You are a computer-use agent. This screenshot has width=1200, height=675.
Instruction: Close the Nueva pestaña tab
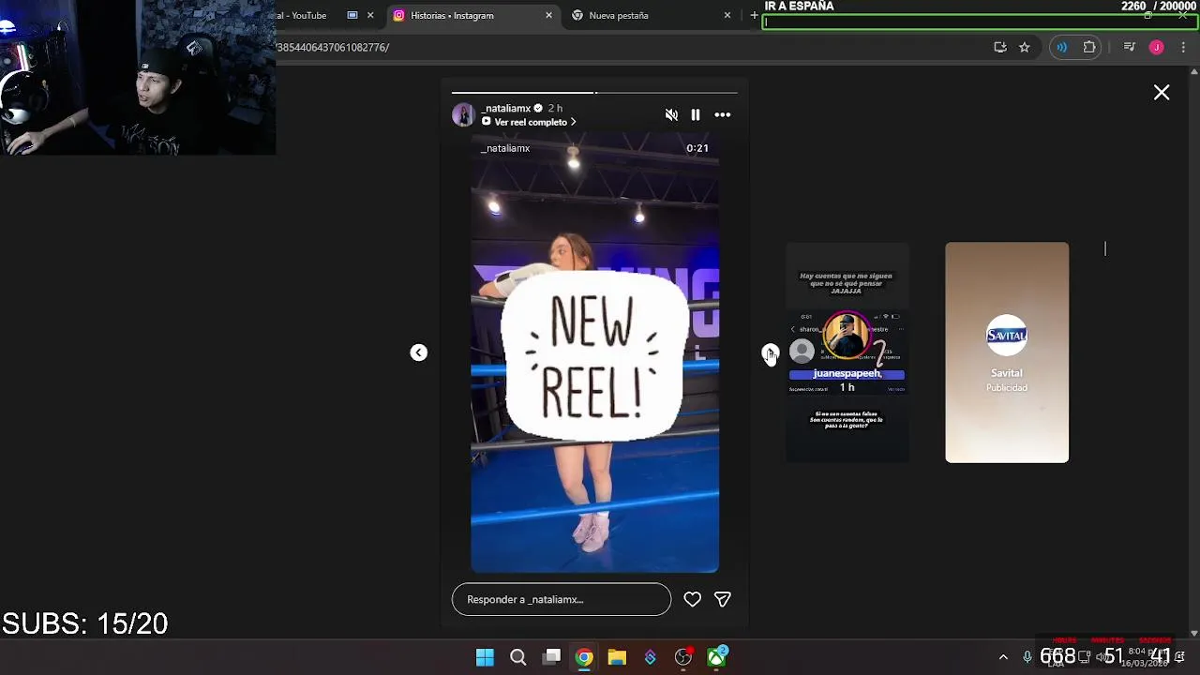tap(727, 15)
